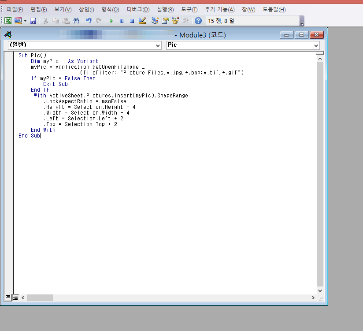363x331 pixels.
Task: Switch to Full Module View button
Action: click(x=15, y=298)
